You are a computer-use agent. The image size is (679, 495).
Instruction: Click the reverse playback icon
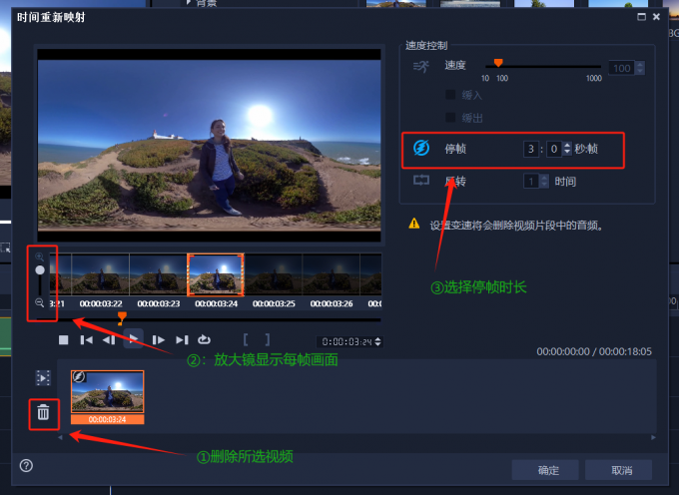421,180
